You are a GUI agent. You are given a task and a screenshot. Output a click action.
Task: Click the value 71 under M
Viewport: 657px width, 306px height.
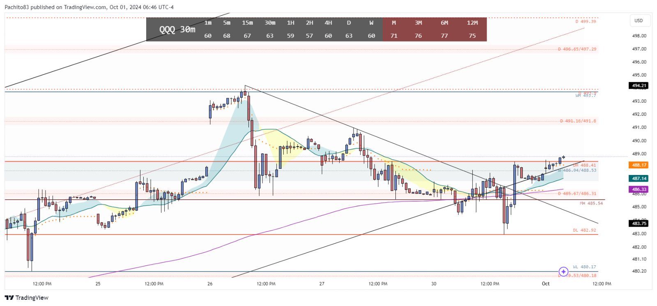(x=394, y=36)
